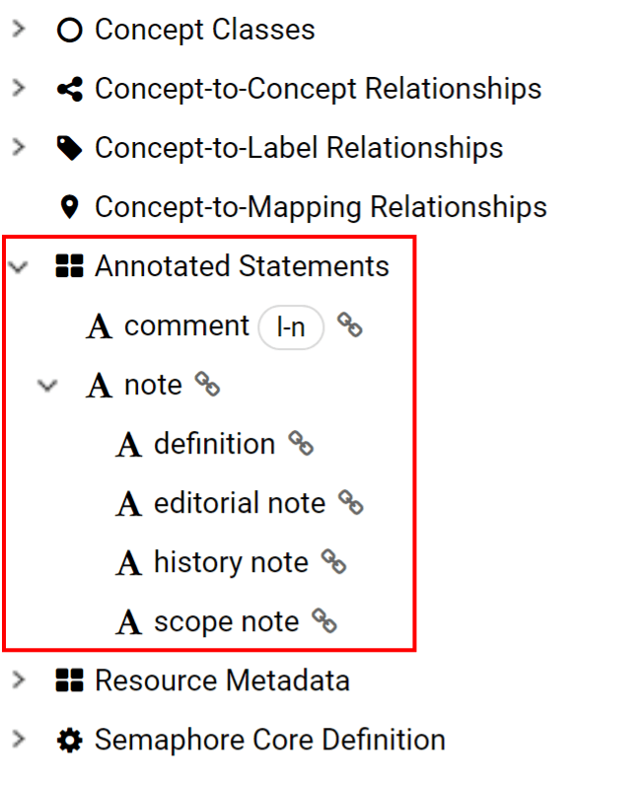Expand the Resource Metadata node
This screenshot has width=641, height=785.
(18, 680)
